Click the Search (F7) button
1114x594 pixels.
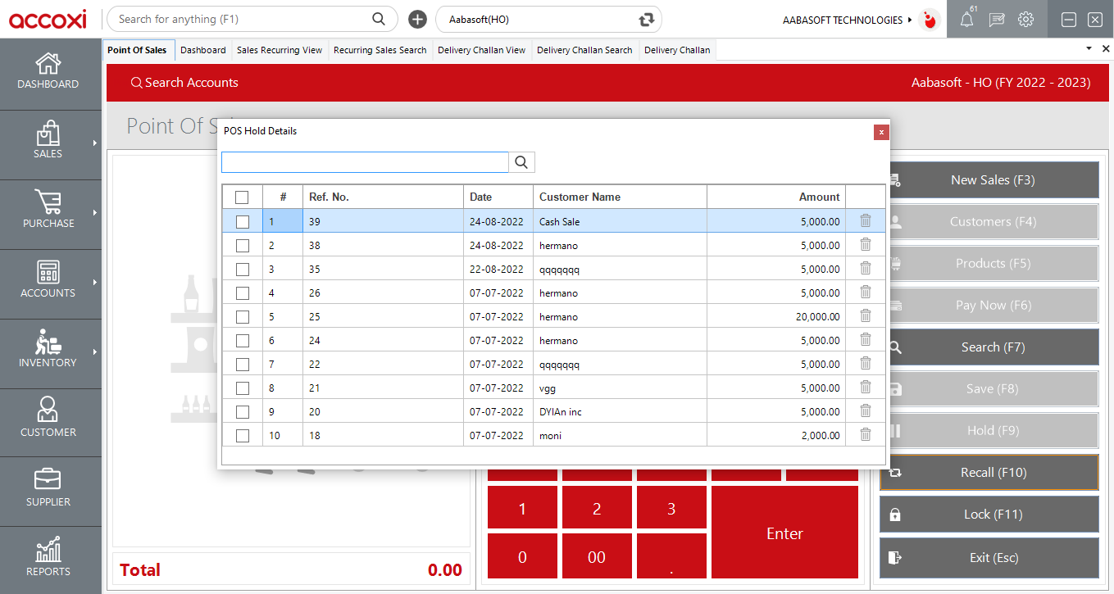[x=989, y=347]
